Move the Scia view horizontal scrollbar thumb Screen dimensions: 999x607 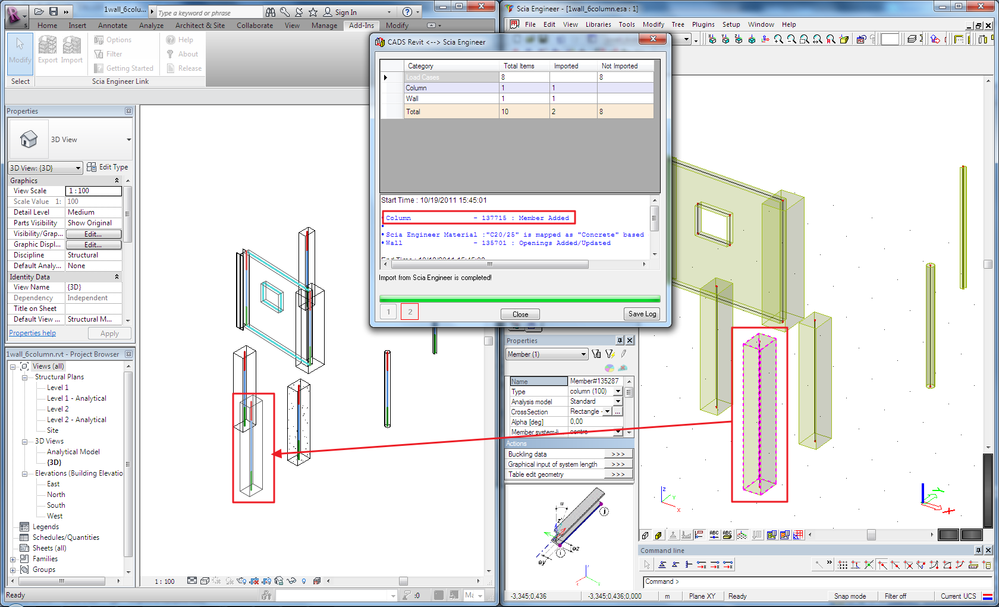[x=871, y=535]
